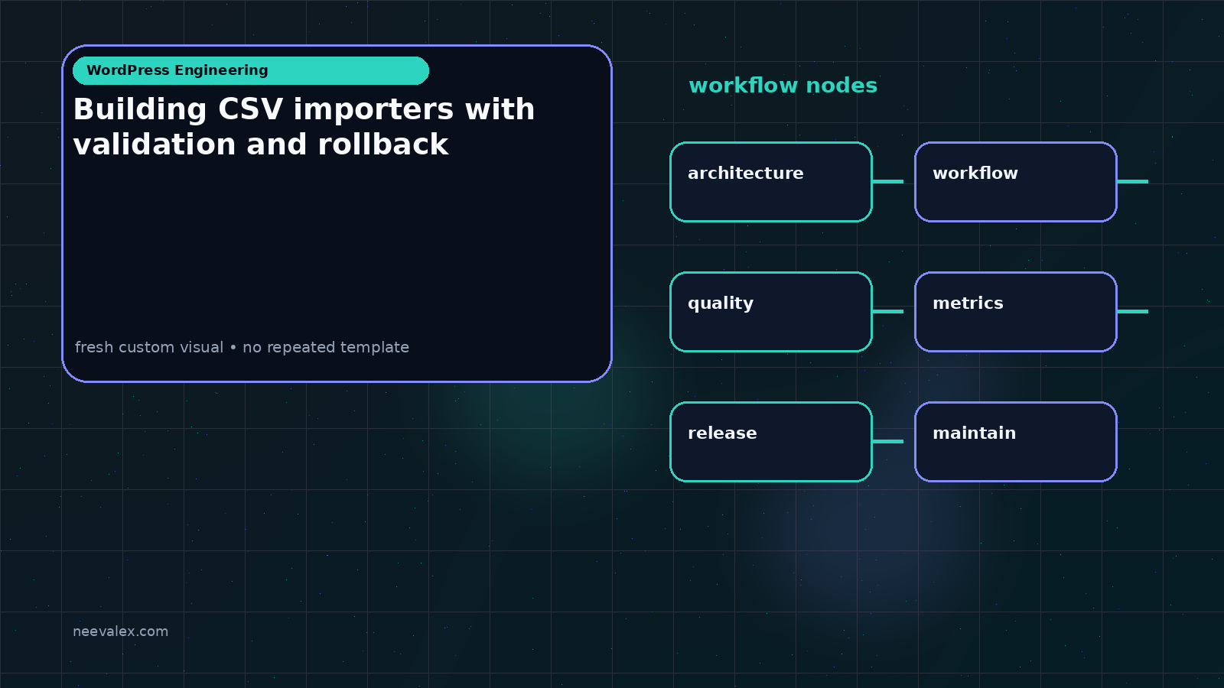Viewport: 1224px width, 688px height.
Task: Select the workflow node card
Action: coord(1016,182)
